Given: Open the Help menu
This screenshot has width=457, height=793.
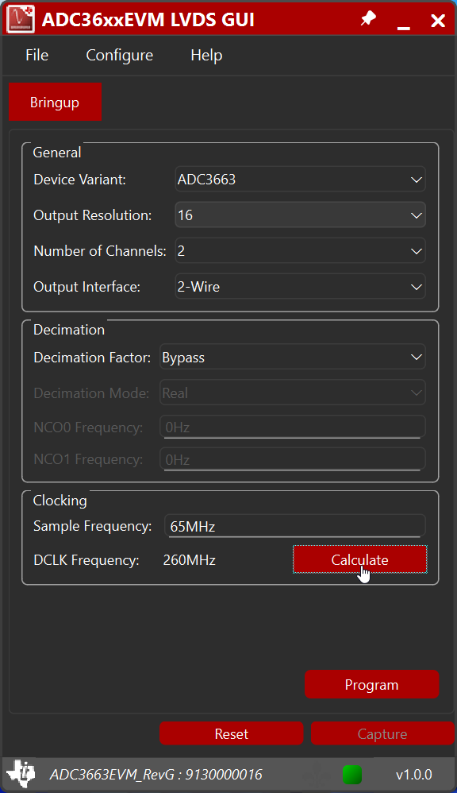Looking at the screenshot, I should click(x=205, y=55).
